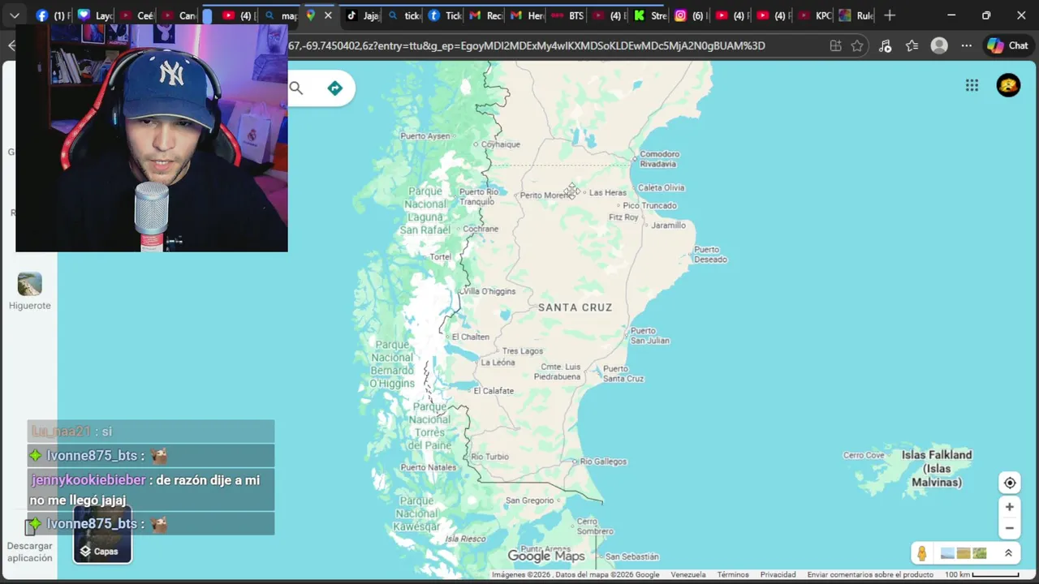Open the Edge favorites list icon
1039x584 pixels.
912,45
